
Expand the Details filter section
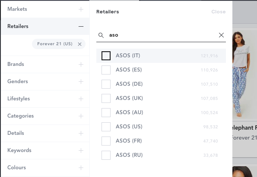tap(45, 133)
